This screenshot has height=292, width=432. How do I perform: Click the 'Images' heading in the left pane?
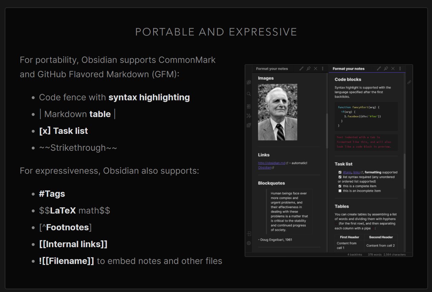click(266, 78)
